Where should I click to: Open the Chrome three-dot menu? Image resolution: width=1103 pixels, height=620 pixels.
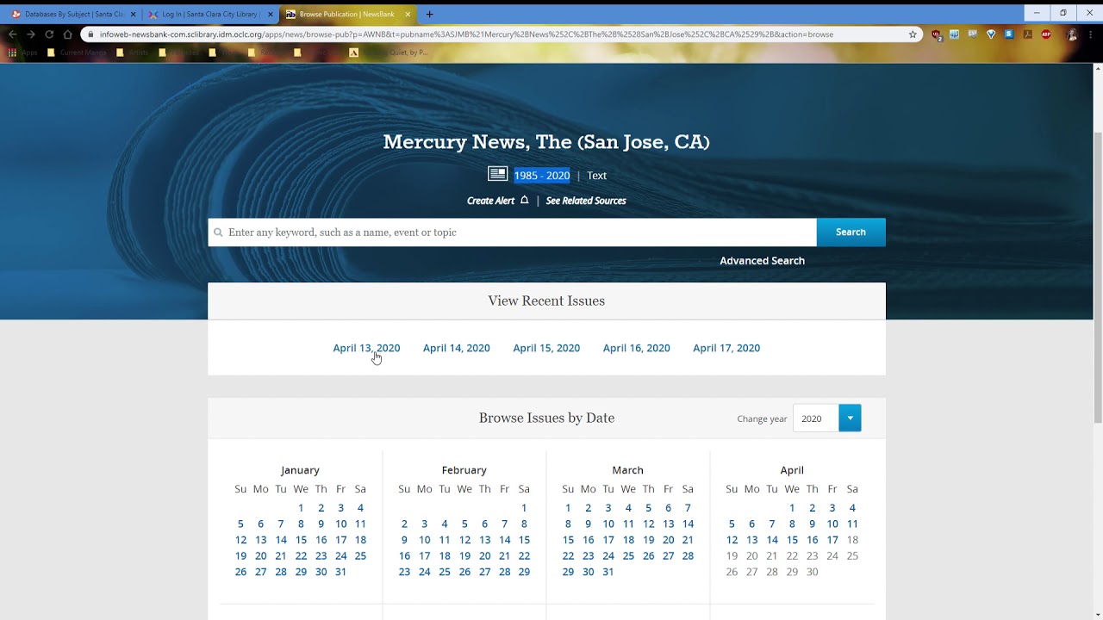[x=1091, y=34]
